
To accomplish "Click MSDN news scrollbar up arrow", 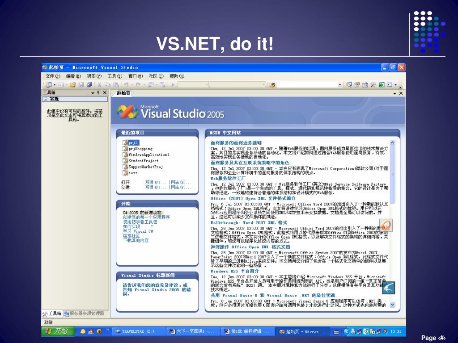I will (x=392, y=143).
